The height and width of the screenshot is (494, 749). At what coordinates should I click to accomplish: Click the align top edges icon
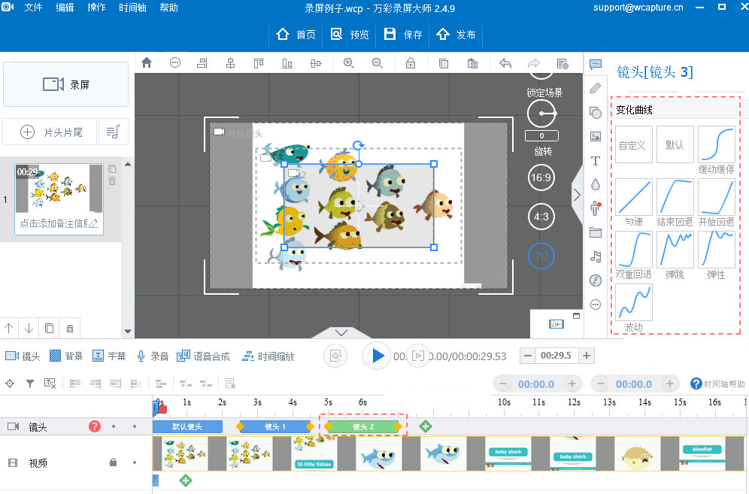[259, 63]
